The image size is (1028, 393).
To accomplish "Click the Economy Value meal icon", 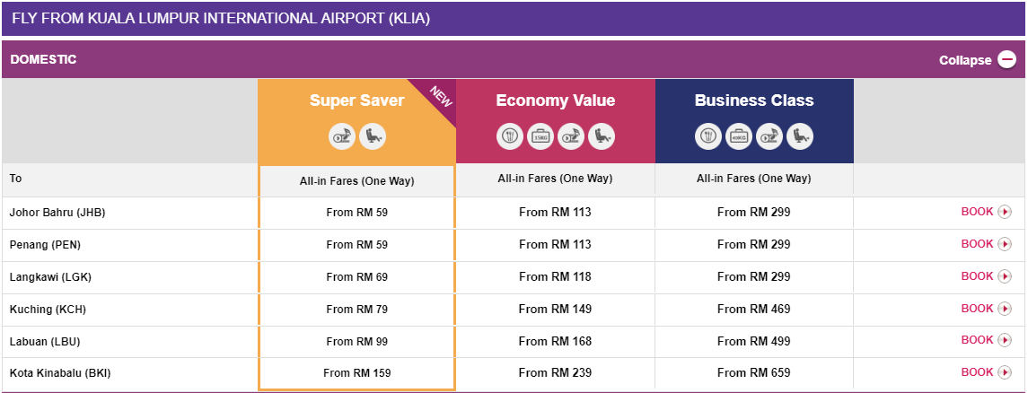I will 510,136.
